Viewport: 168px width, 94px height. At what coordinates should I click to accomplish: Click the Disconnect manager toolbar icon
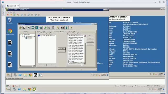coord(62,28)
